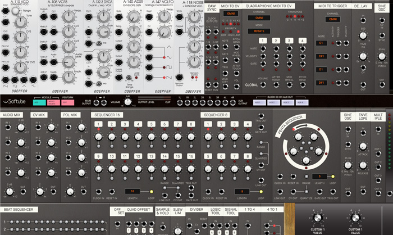Viewport: 393px width, 235px height.
Task: Toggle the Sequencer 8 Loop button
Action: pos(261,192)
